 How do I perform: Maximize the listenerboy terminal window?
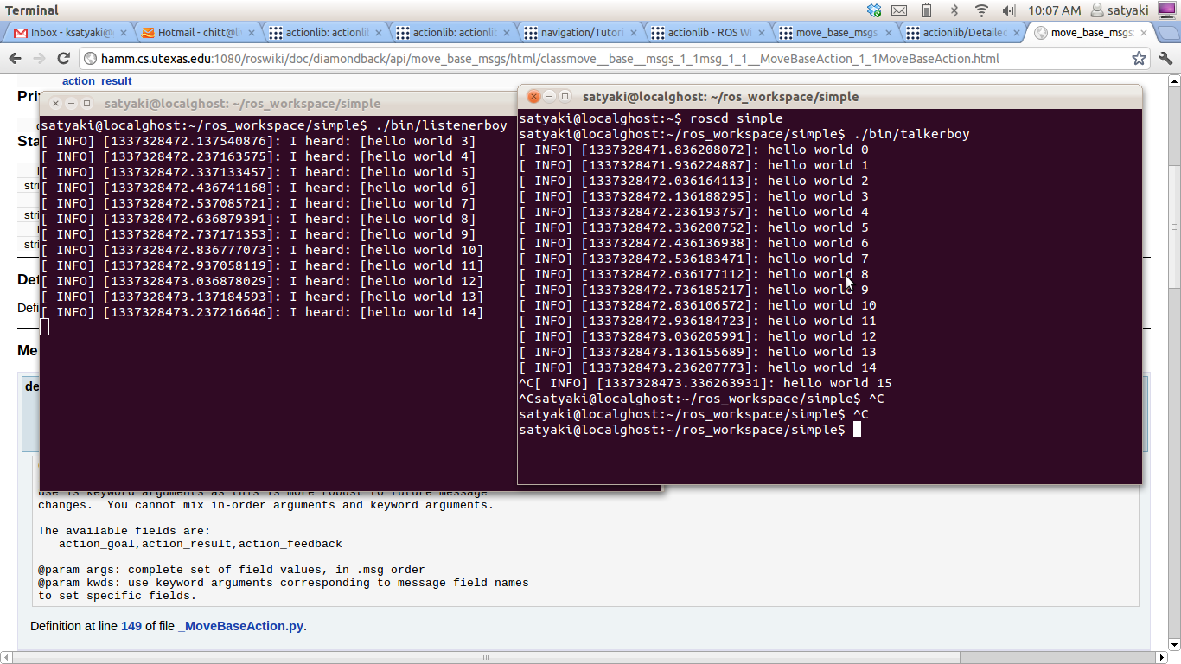[x=86, y=103]
